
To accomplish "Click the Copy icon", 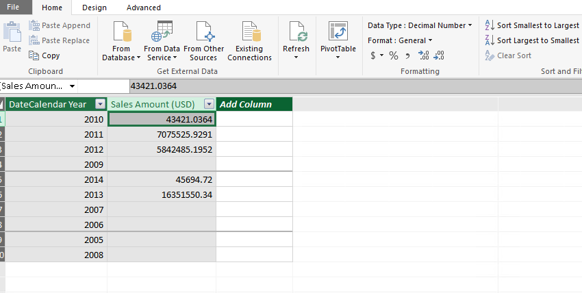I will 34,55.
